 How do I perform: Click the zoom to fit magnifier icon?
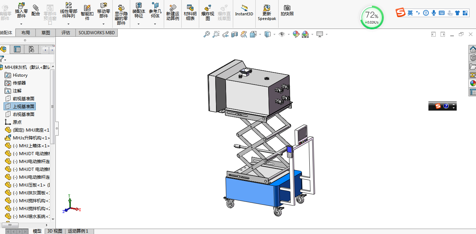point(207,34)
